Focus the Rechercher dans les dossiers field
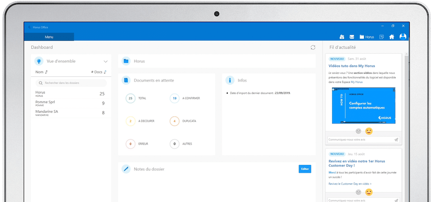This screenshot has width=431, height=202. coord(71,83)
